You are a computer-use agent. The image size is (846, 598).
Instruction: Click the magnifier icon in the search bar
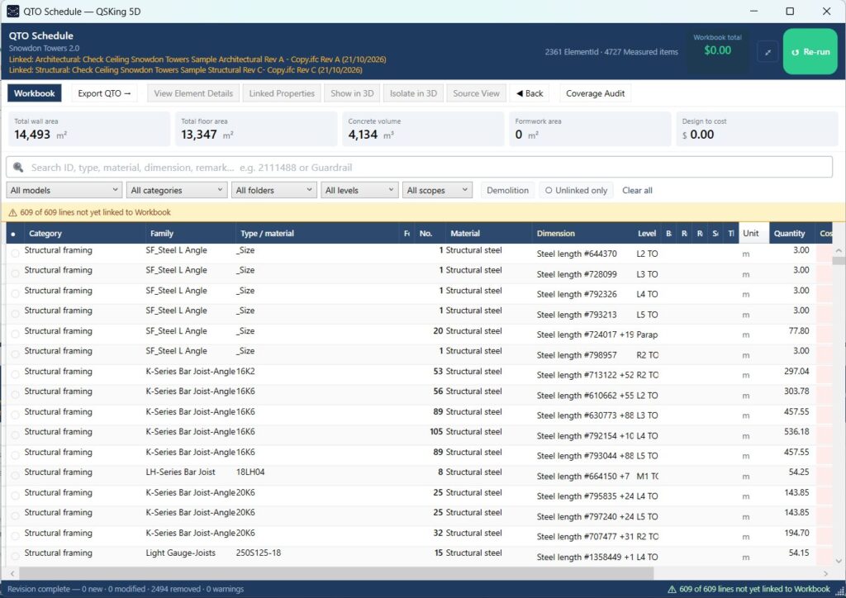pos(18,167)
